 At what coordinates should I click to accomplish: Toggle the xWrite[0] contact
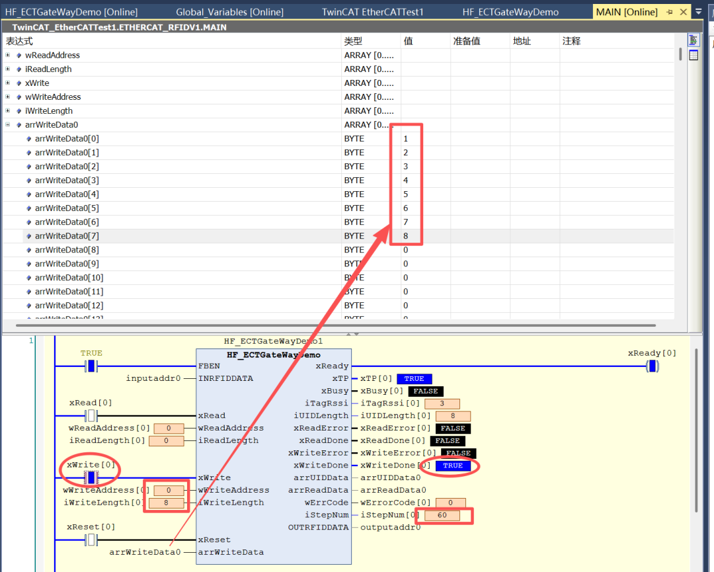[91, 477]
